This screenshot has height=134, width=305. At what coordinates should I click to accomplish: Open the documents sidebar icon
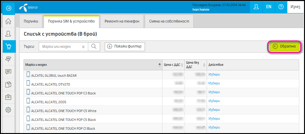click(x=8, y=84)
